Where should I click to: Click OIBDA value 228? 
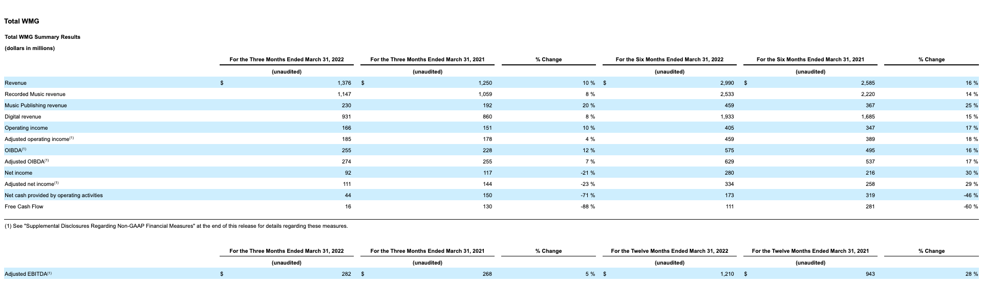pyautogui.click(x=487, y=150)
